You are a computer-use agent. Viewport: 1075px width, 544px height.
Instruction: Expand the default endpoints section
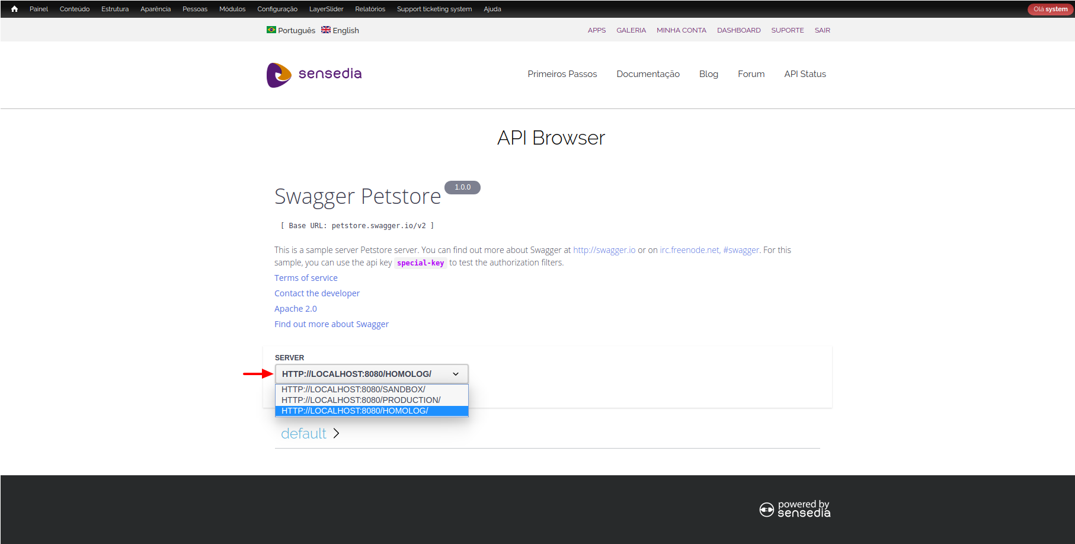click(x=303, y=433)
